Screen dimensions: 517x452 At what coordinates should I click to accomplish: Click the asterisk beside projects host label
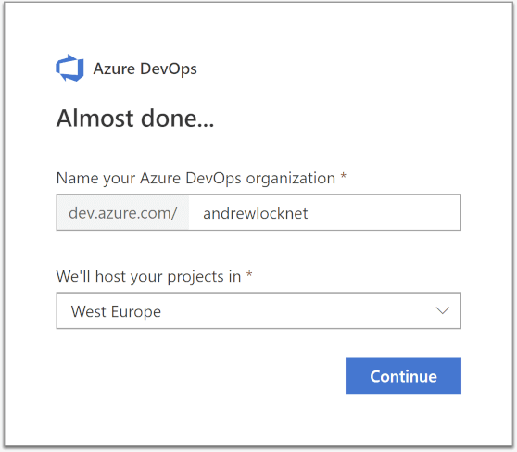(x=249, y=273)
